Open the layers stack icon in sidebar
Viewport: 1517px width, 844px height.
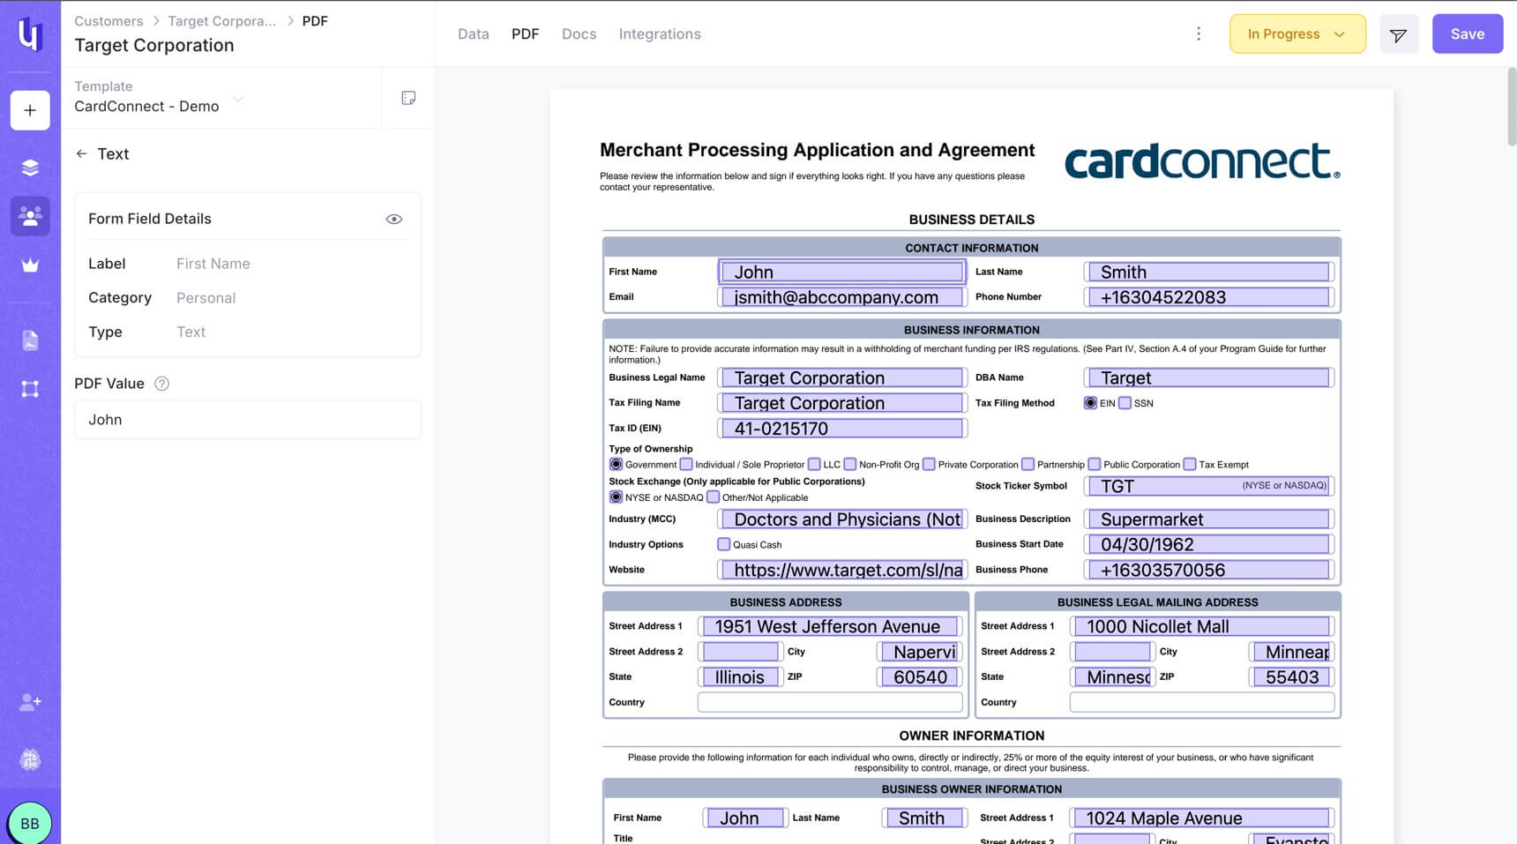pos(30,168)
